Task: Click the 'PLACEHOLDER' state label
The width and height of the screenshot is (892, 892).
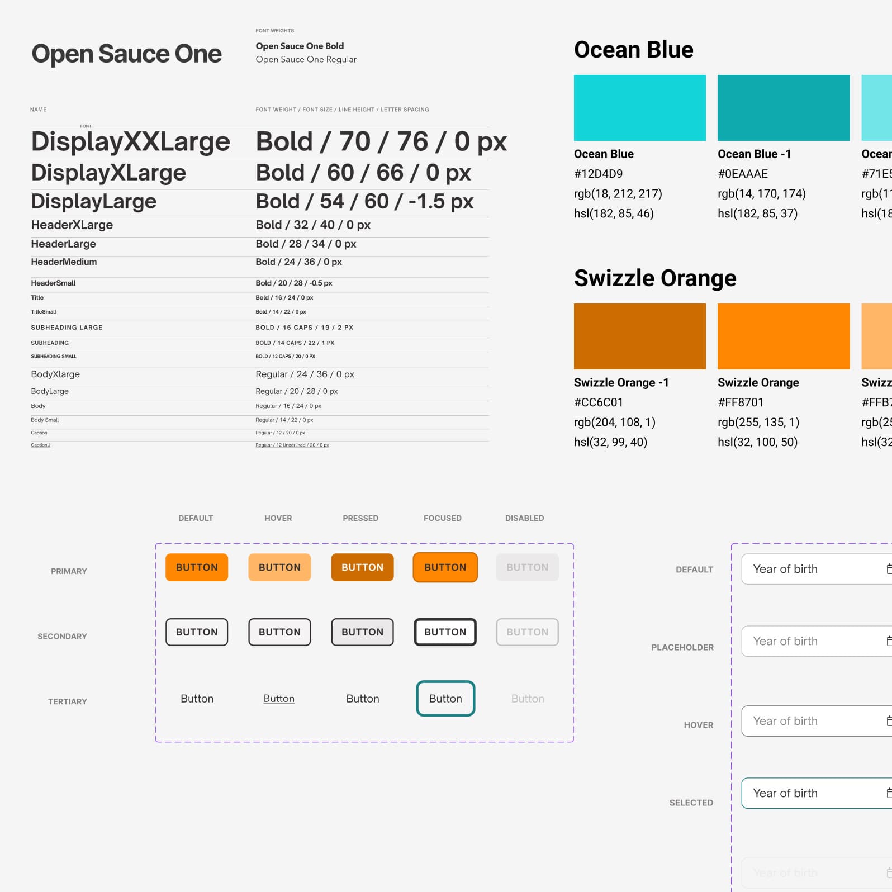Action: click(x=682, y=647)
